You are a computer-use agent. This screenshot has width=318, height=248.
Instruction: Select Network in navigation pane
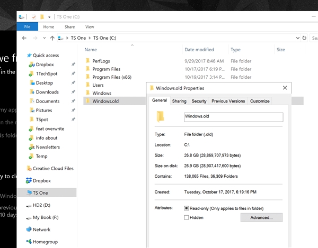point(41,229)
